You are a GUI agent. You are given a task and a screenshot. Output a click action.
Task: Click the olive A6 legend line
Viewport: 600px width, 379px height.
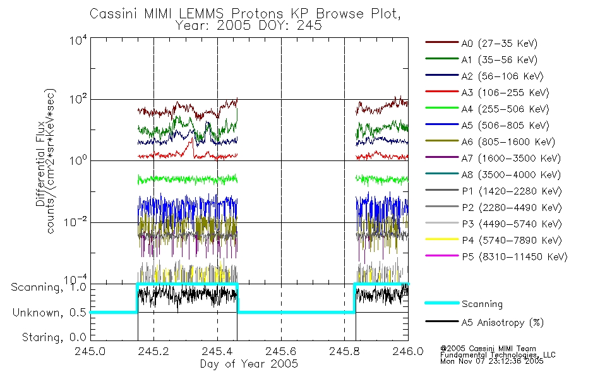(442, 141)
